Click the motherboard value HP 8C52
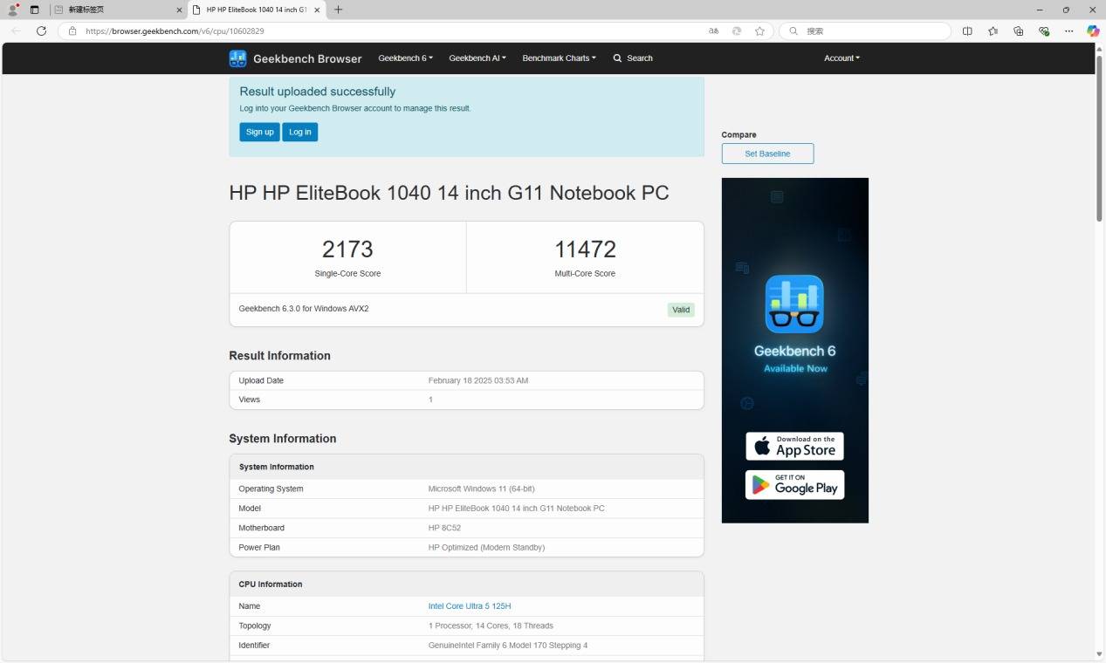This screenshot has width=1106, height=663. 444,528
